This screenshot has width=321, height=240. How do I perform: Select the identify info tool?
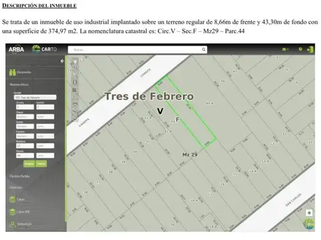pos(75,82)
